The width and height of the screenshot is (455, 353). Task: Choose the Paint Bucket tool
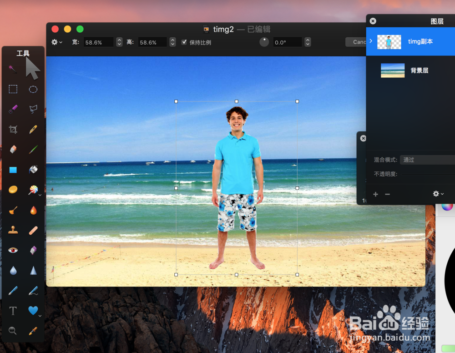33,169
